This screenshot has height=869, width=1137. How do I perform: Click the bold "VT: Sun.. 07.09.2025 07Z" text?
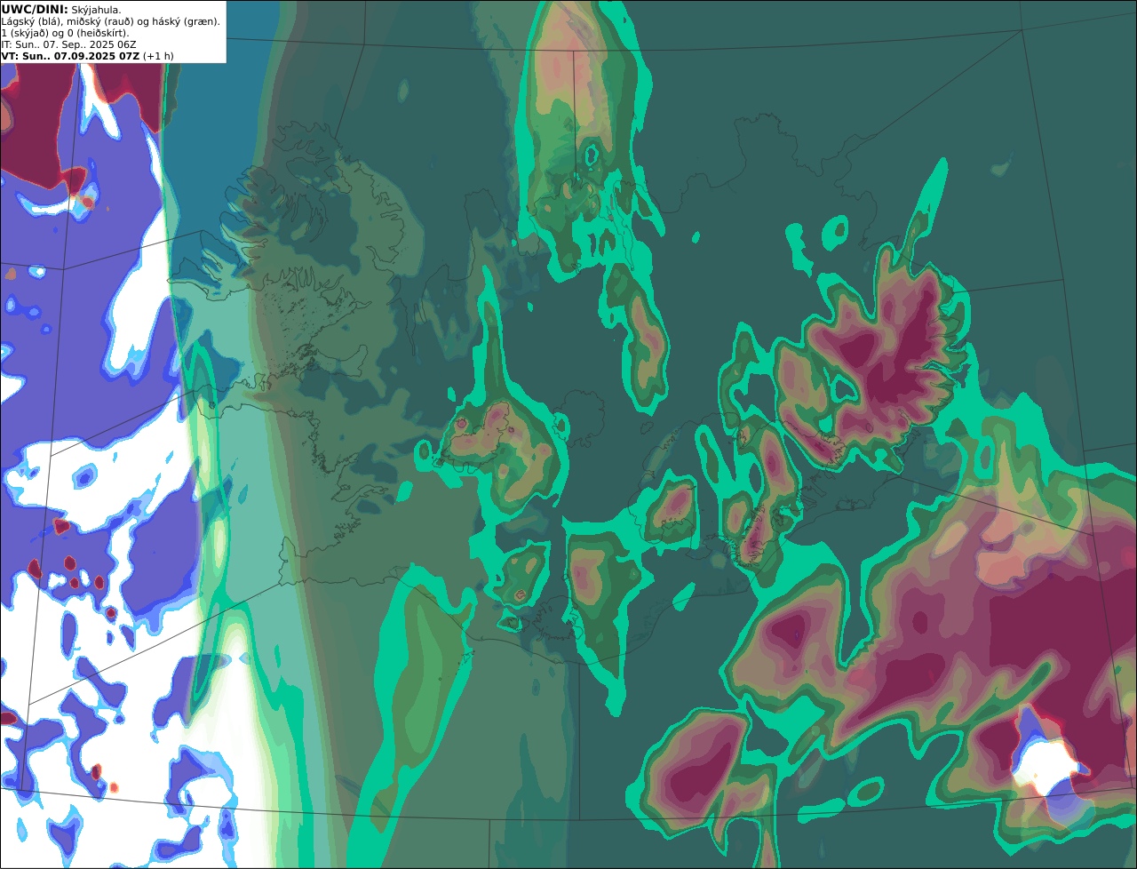[70, 56]
